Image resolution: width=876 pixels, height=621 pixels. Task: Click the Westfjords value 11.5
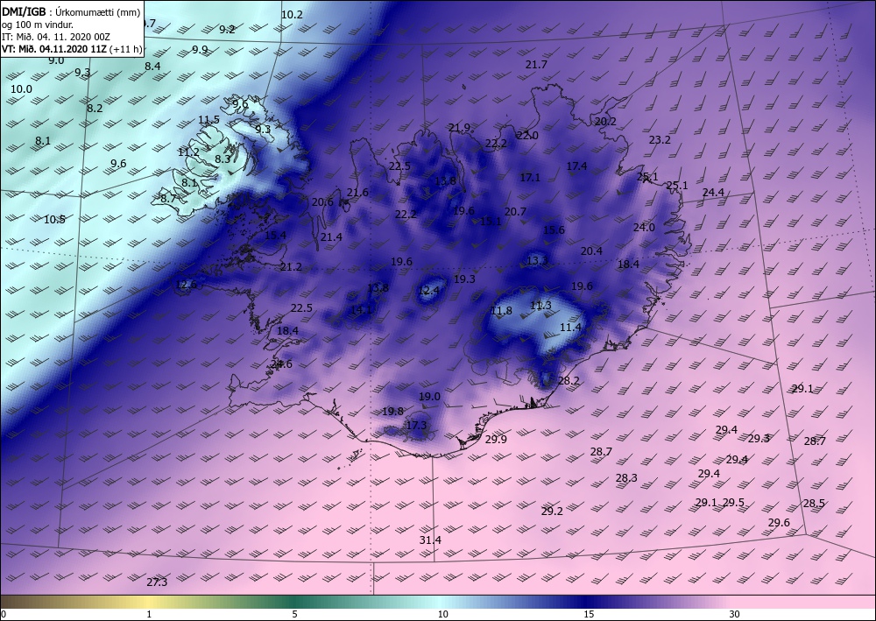coord(209,119)
